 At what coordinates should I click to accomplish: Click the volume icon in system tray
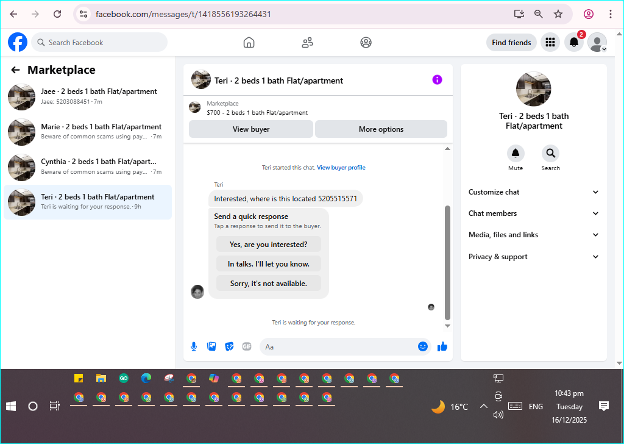click(x=498, y=415)
